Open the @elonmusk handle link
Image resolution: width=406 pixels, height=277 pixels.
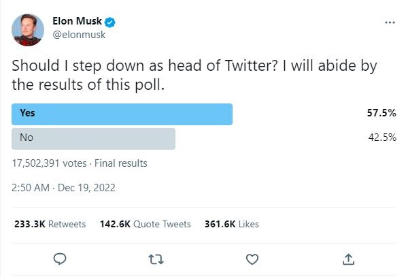pos(79,35)
